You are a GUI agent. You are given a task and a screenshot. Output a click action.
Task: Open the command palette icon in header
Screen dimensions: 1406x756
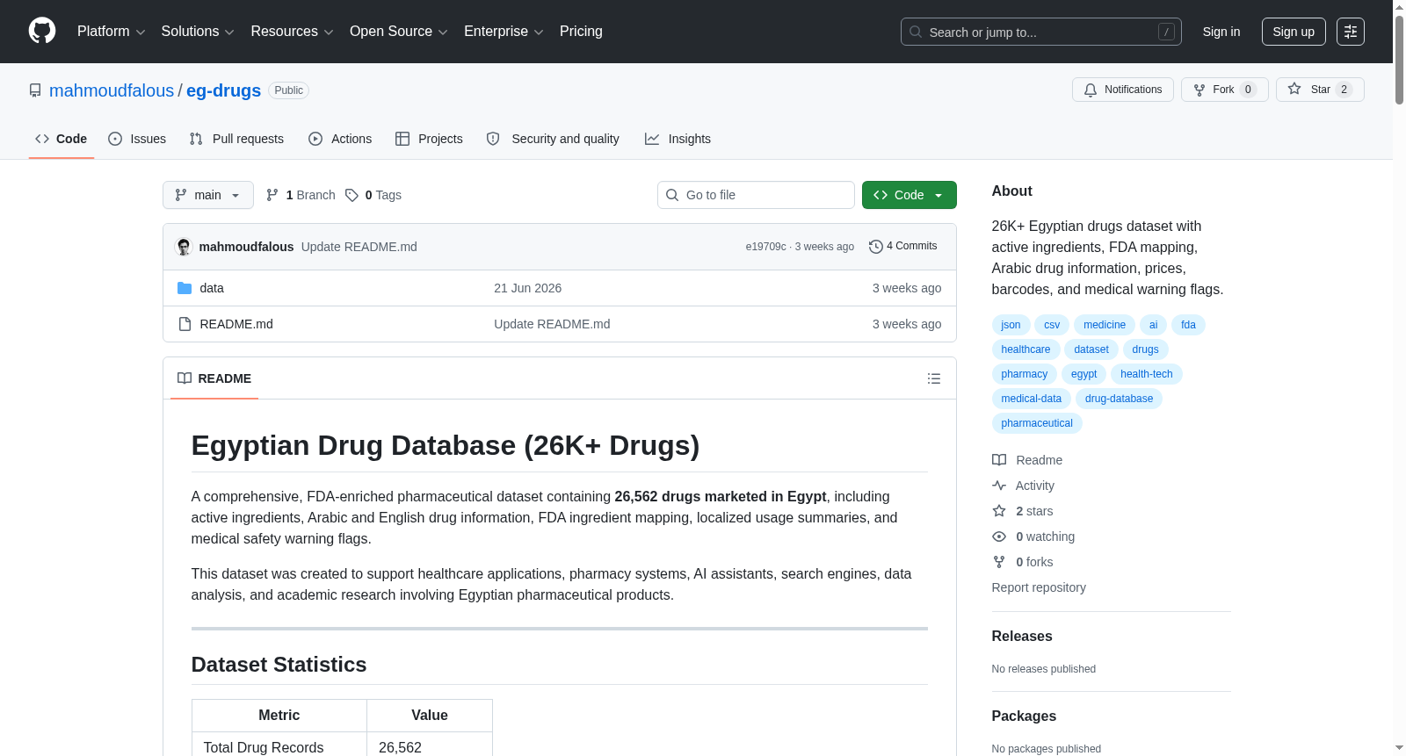click(1350, 32)
